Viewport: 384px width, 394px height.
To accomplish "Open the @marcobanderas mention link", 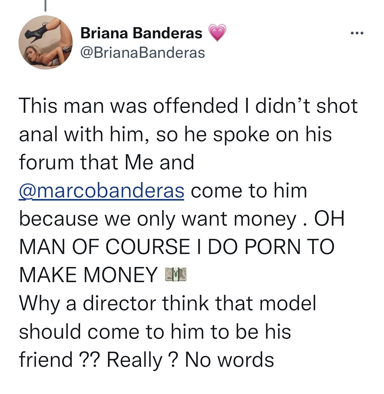I will pyautogui.click(x=101, y=190).
